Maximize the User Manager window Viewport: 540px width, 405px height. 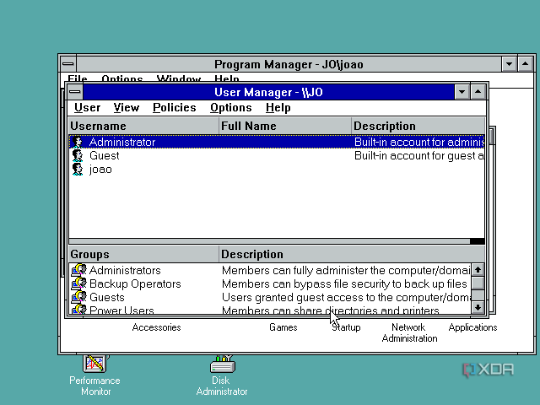(x=478, y=92)
